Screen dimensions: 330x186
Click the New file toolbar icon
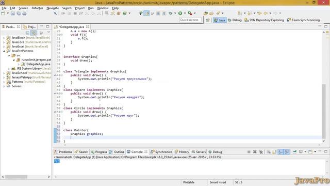click(x=3, y=13)
